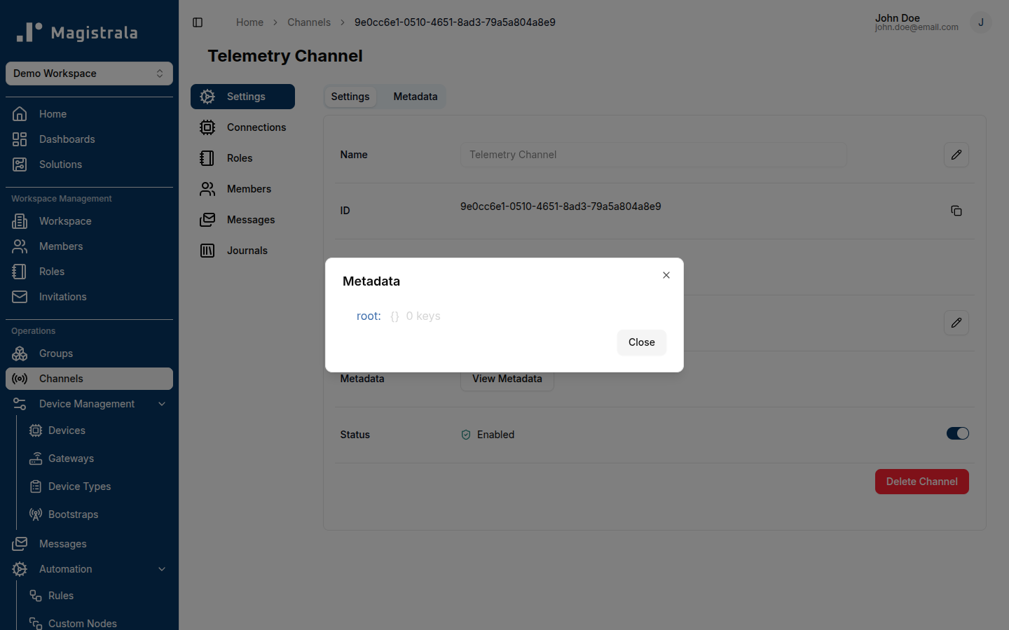The height and width of the screenshot is (630, 1009).
Task: Click the channel ID text value
Action: click(x=561, y=206)
